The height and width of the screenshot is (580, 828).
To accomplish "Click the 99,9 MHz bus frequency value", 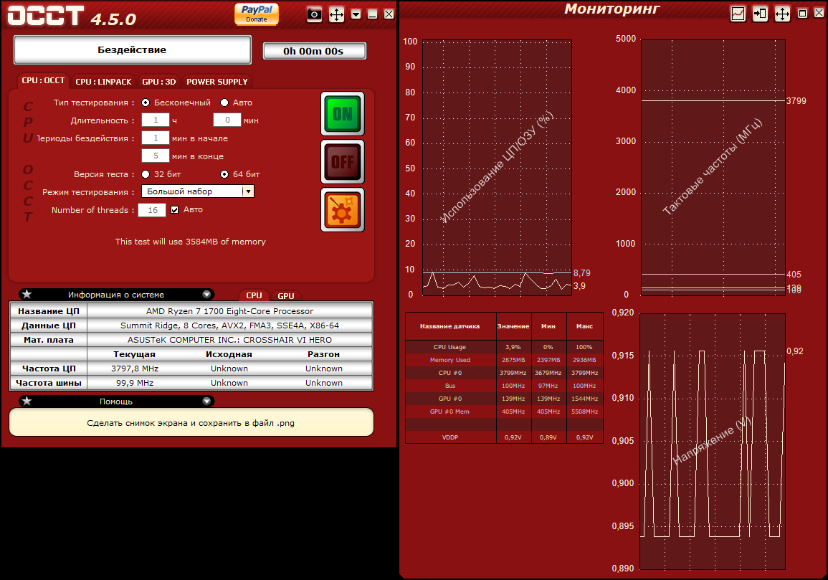I will coord(135,383).
